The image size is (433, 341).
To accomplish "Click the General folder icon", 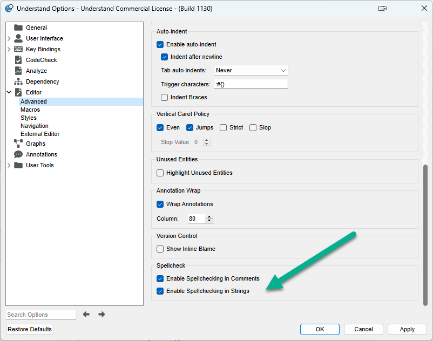I will (18, 28).
